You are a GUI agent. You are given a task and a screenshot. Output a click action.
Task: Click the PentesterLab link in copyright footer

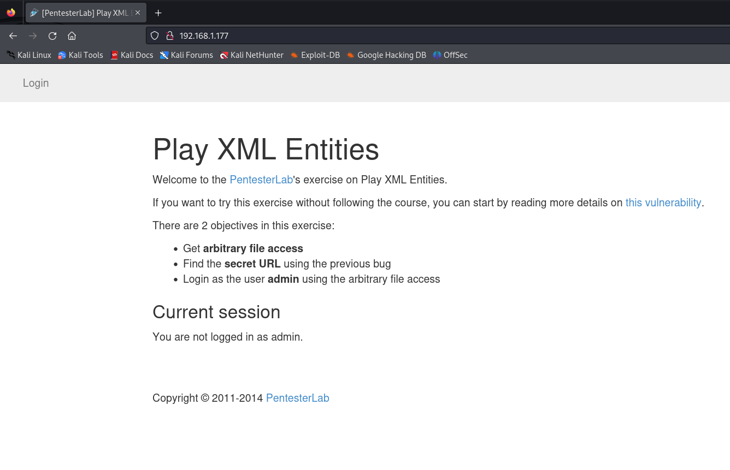[x=298, y=398]
